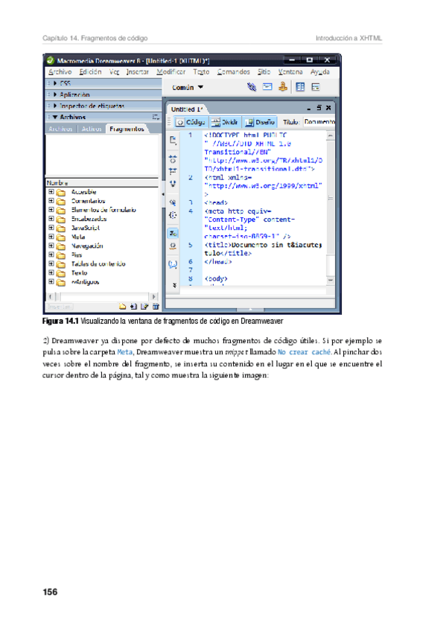Click the named anchor icon
The height and width of the screenshot is (631, 446).
[x=283, y=87]
